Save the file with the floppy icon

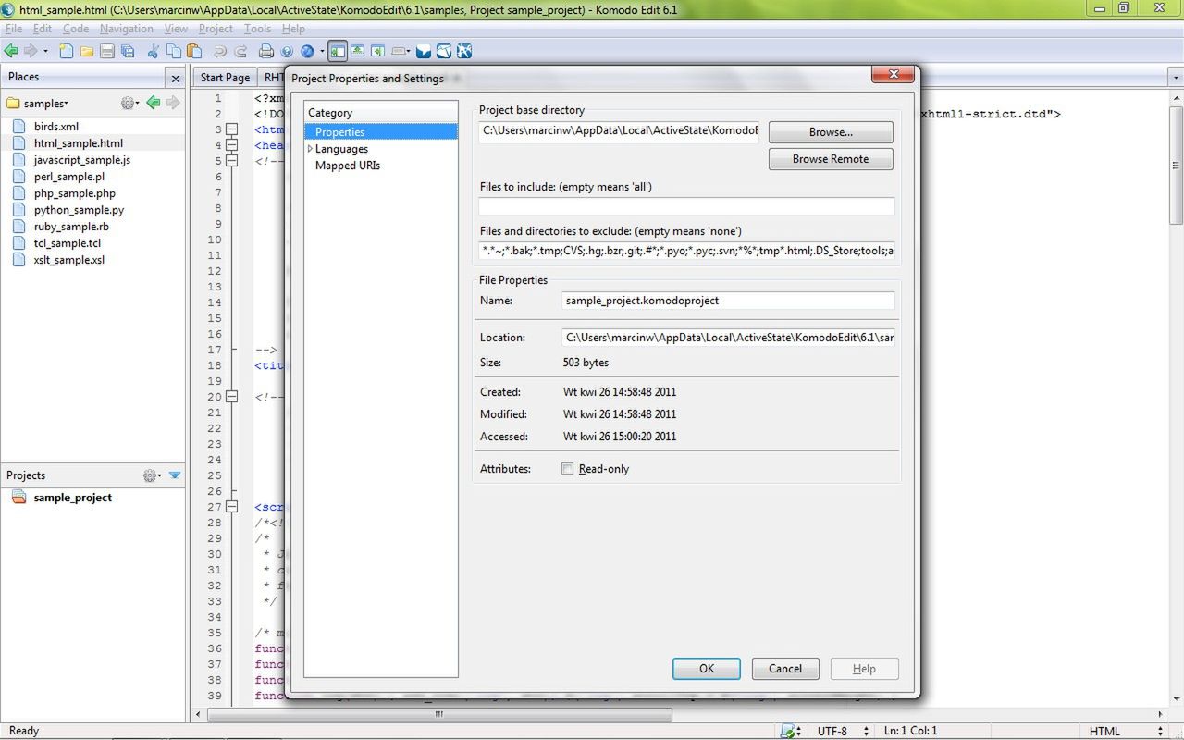(106, 51)
